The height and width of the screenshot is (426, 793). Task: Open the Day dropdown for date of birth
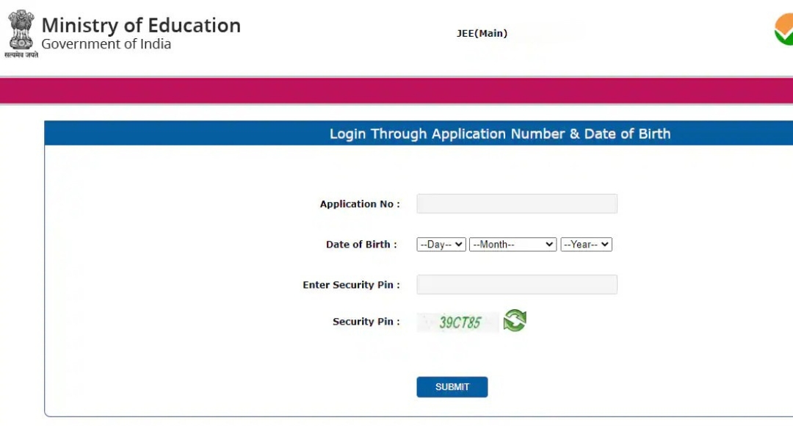(x=441, y=245)
